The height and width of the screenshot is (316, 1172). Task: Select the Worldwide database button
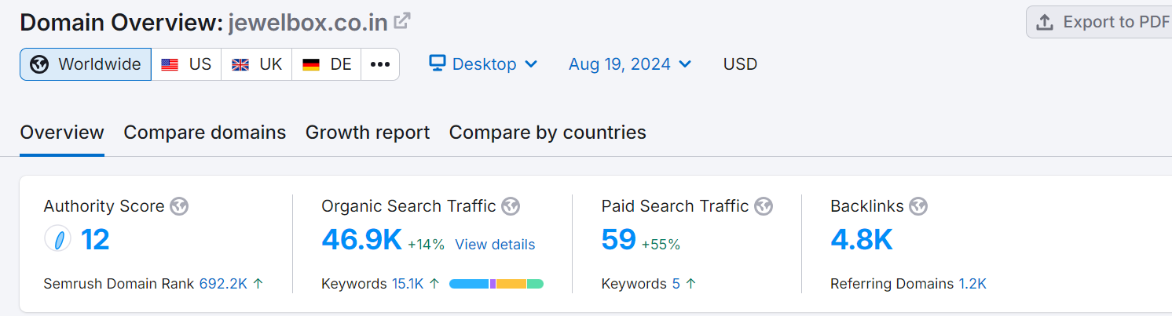[x=86, y=64]
